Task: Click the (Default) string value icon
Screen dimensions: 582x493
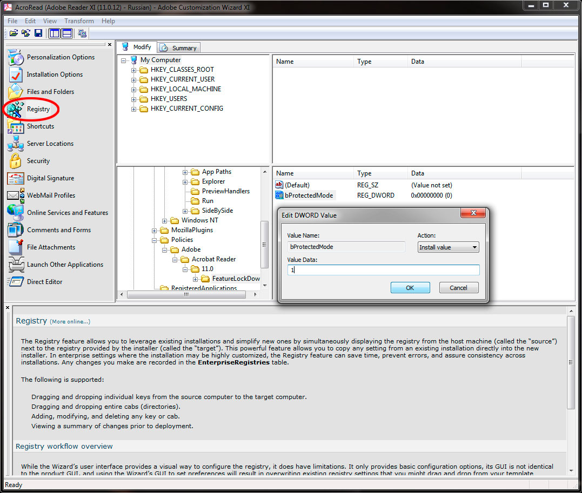Action: [x=279, y=185]
